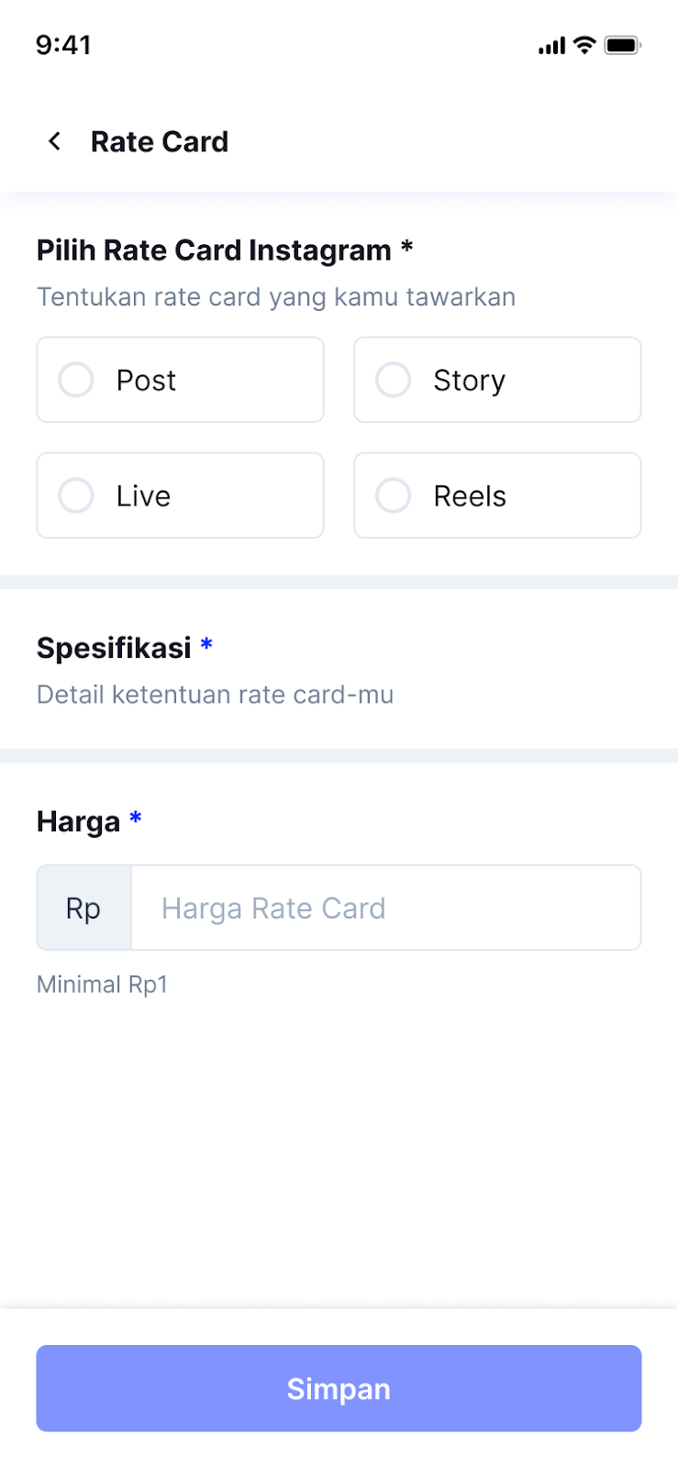The image size is (678, 1468).
Task: Tap the Tentukan rate card subtitle text
Action: point(275,297)
